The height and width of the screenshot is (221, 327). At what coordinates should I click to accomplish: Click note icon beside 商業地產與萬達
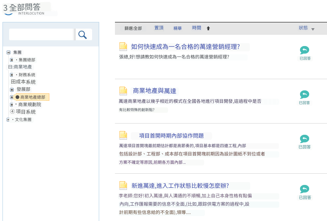coord(123,91)
